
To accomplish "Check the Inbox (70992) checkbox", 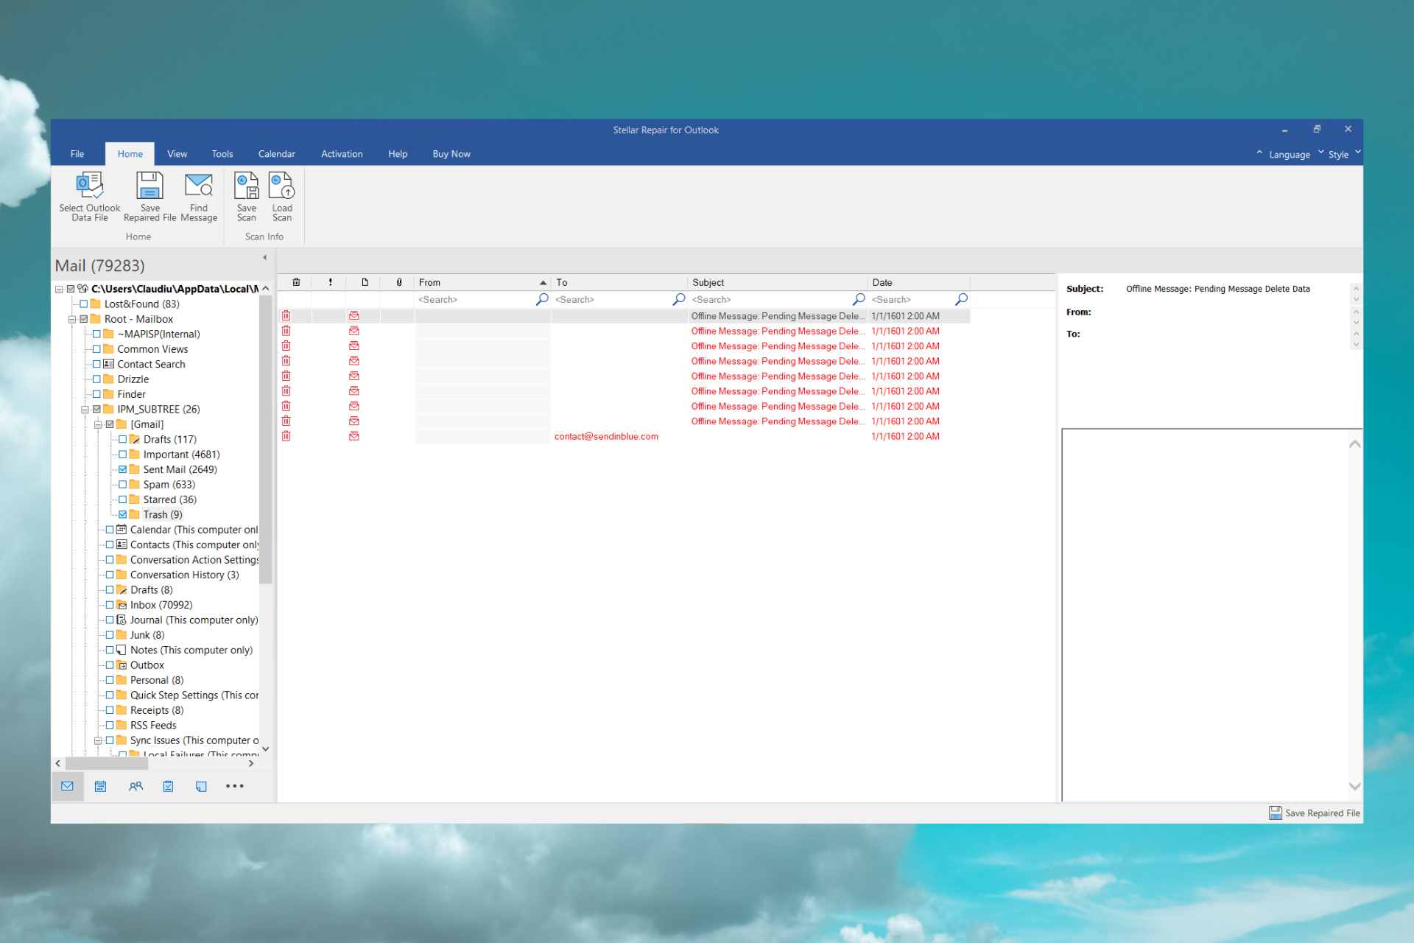I will pos(110,605).
